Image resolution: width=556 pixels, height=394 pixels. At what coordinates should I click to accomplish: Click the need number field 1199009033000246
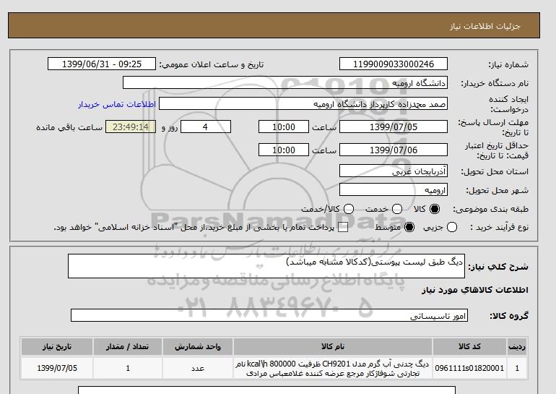click(394, 64)
